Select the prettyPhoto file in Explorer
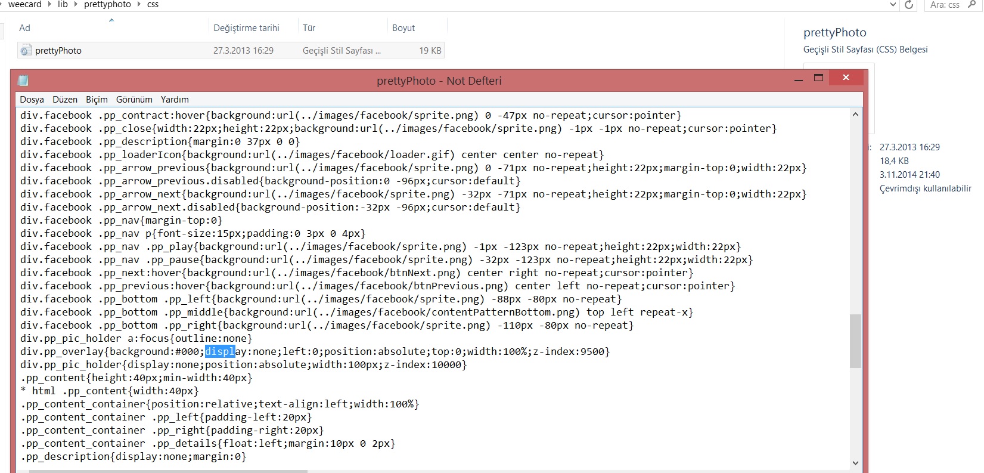The width and height of the screenshot is (984, 473). pyautogui.click(x=231, y=51)
